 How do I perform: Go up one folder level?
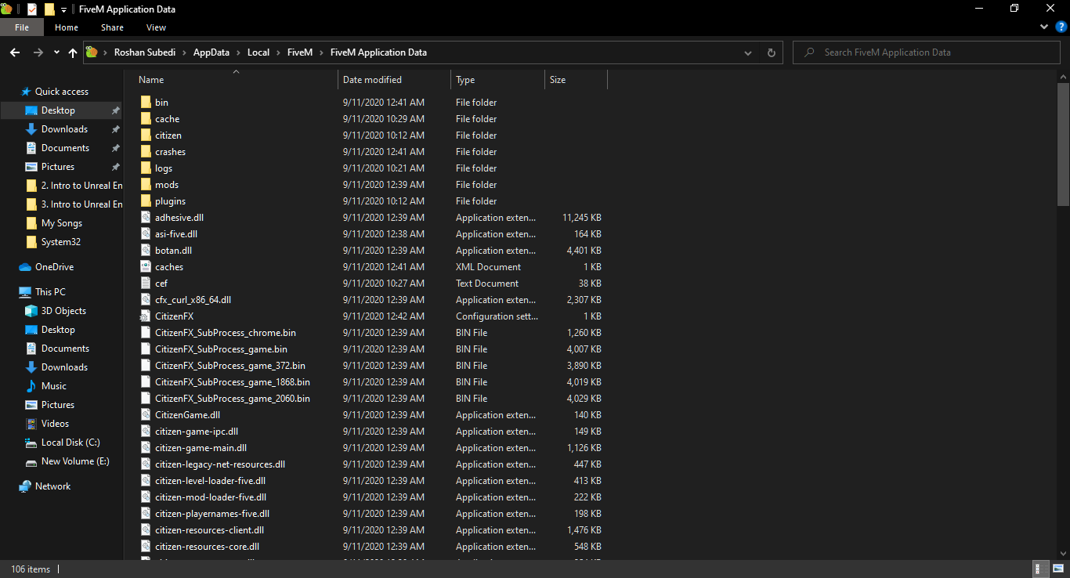pos(73,52)
